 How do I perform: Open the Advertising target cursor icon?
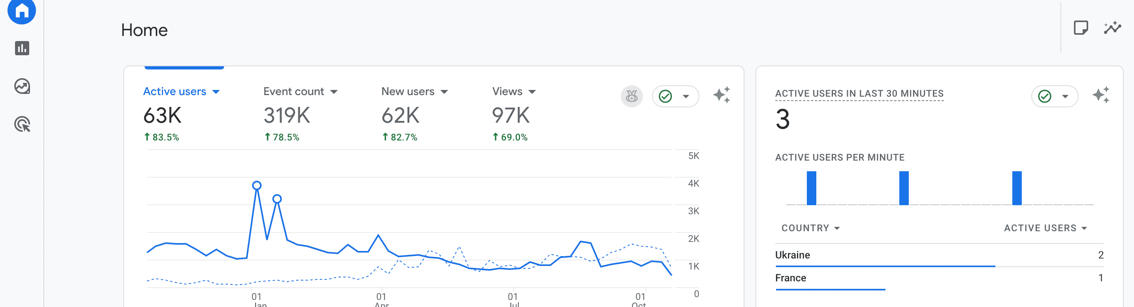coord(22,124)
